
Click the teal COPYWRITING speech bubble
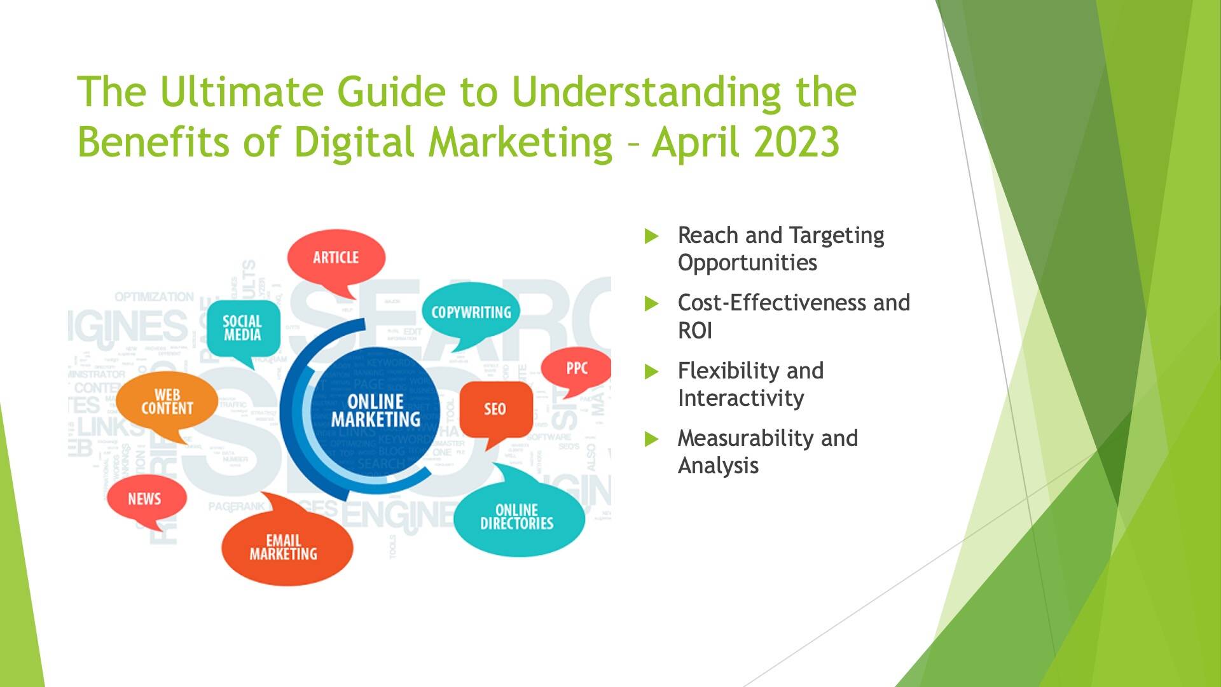(x=471, y=316)
